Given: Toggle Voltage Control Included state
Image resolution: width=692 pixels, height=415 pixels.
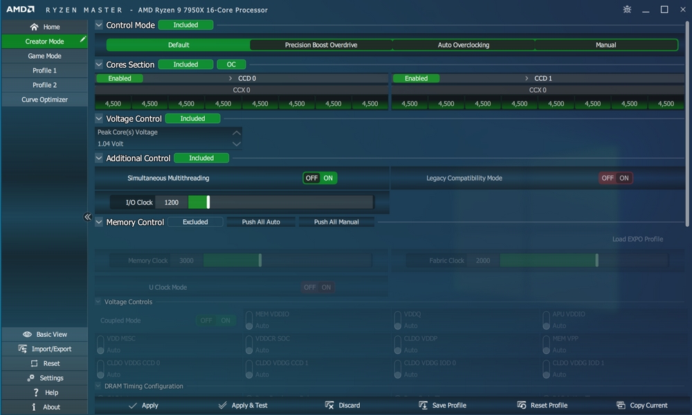Looking at the screenshot, I should click(193, 119).
